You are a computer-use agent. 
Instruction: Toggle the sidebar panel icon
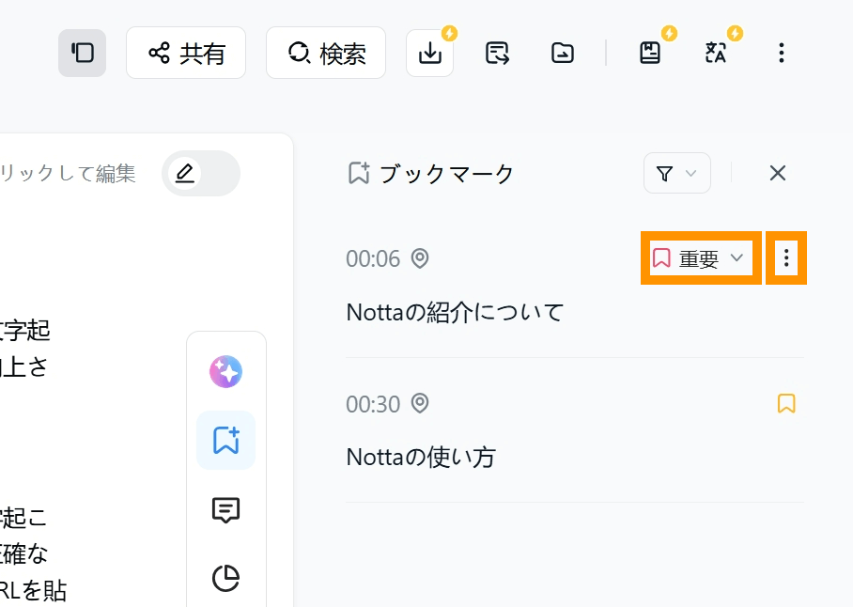click(x=82, y=53)
